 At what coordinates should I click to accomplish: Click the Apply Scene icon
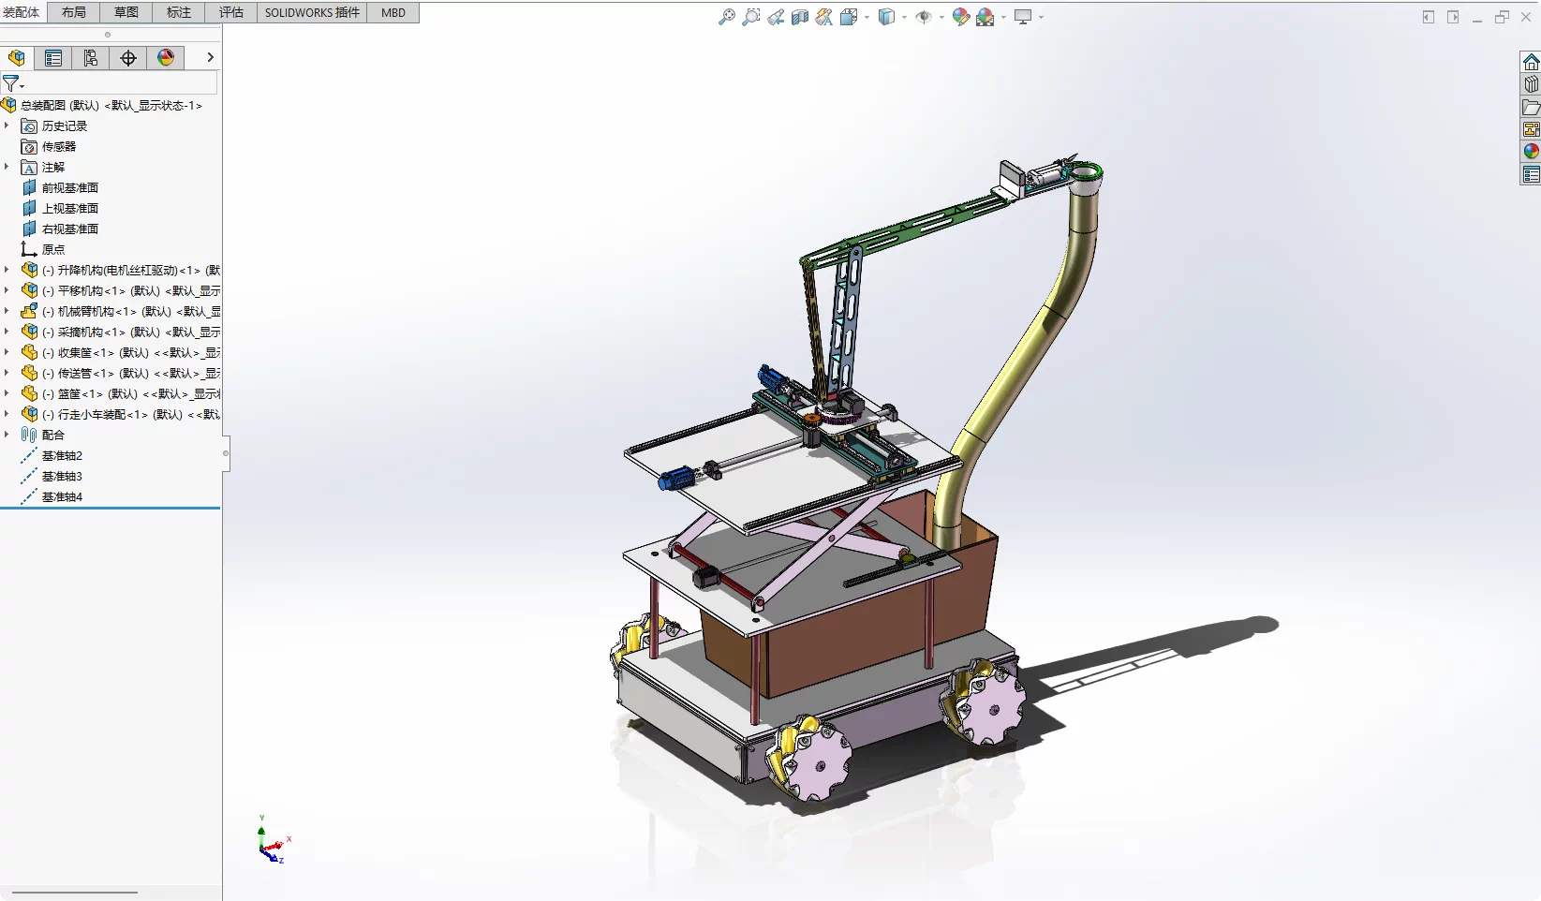pyautogui.click(x=985, y=17)
